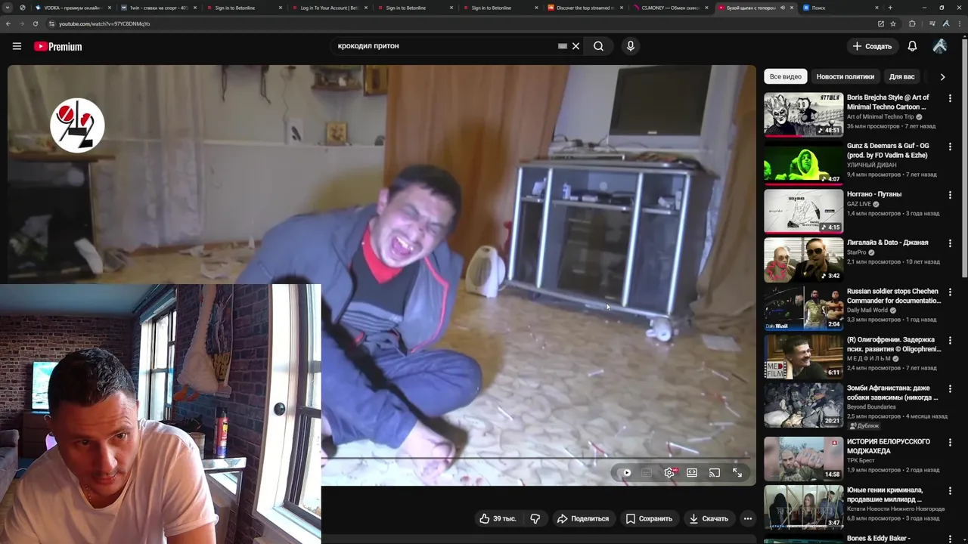
Task: Click the 942 channel watermark logo in video
Action: (77, 125)
